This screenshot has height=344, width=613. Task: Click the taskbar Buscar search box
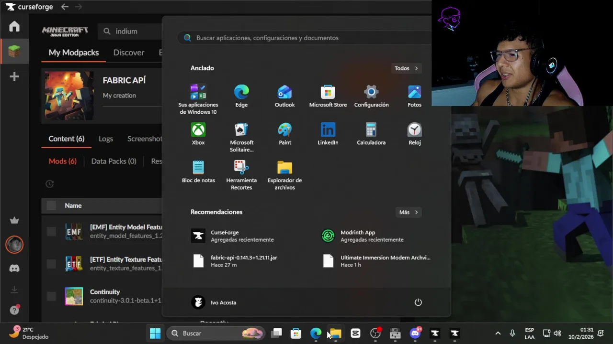(216, 333)
